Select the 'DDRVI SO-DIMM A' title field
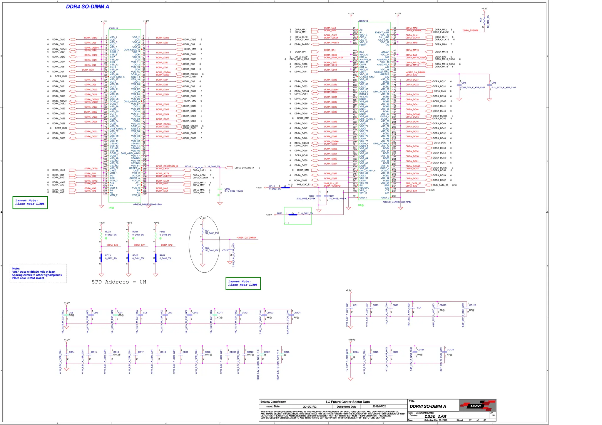Viewport: 602px width, 425px height. click(428, 407)
